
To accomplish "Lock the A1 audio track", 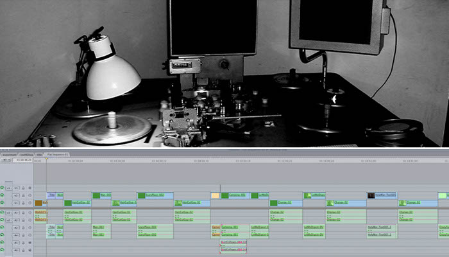I will click(x=23, y=213).
